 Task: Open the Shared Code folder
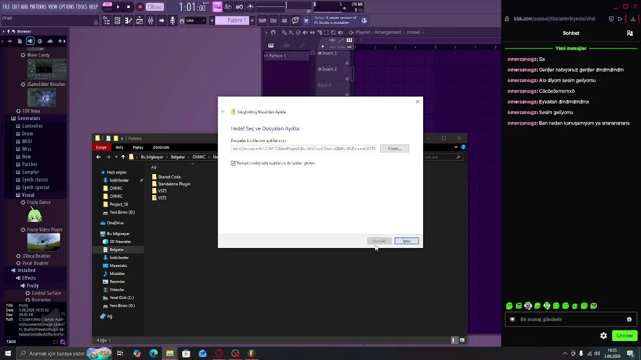166,177
